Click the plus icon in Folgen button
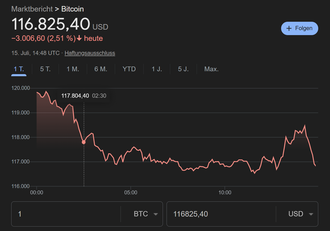The height and width of the screenshot is (231, 330). [289, 29]
